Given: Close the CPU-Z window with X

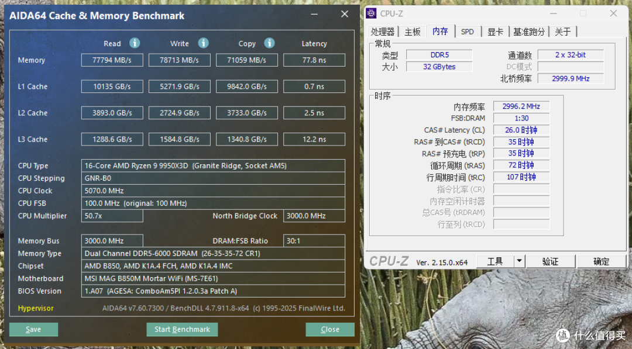Looking at the screenshot, I should (613, 13).
